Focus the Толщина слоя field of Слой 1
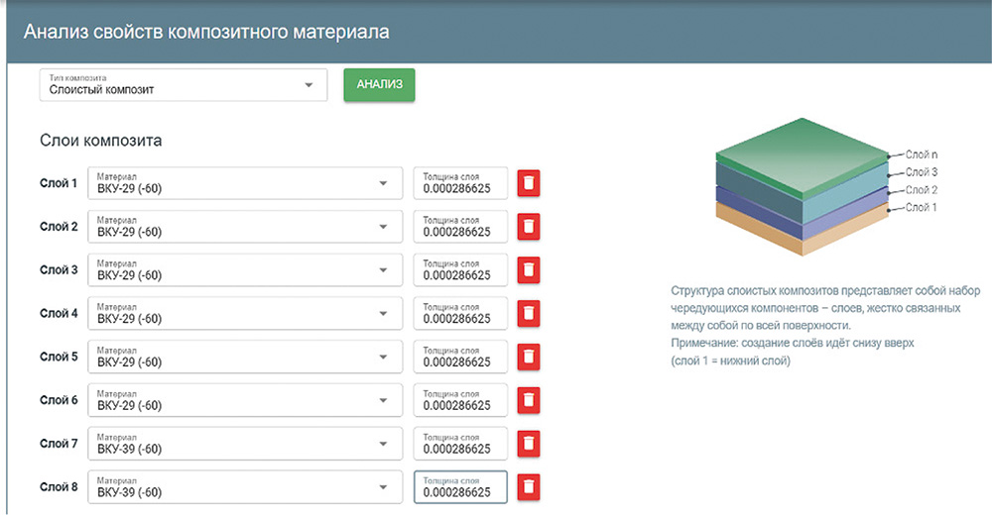The image size is (992, 516). click(x=460, y=183)
